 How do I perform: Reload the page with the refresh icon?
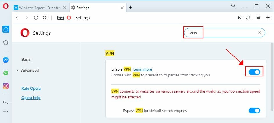[36, 18]
